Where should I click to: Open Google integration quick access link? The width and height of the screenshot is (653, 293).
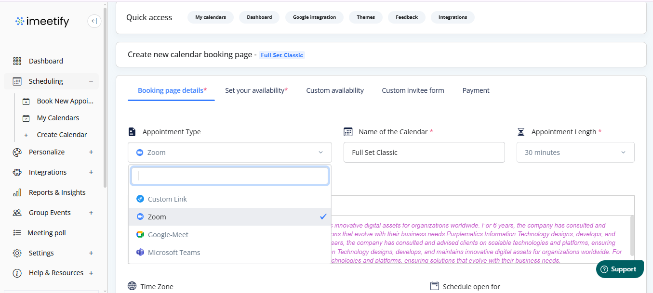(314, 17)
